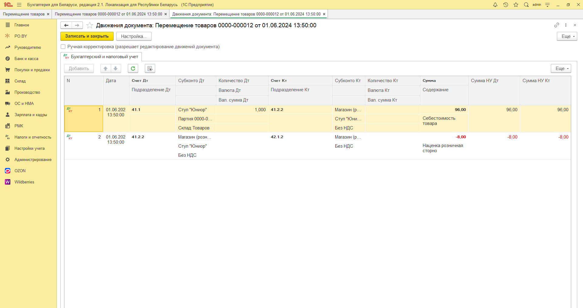This screenshot has height=308, width=583.
Task: Click the 42.1.2 credit account cell
Action: pos(300,137)
